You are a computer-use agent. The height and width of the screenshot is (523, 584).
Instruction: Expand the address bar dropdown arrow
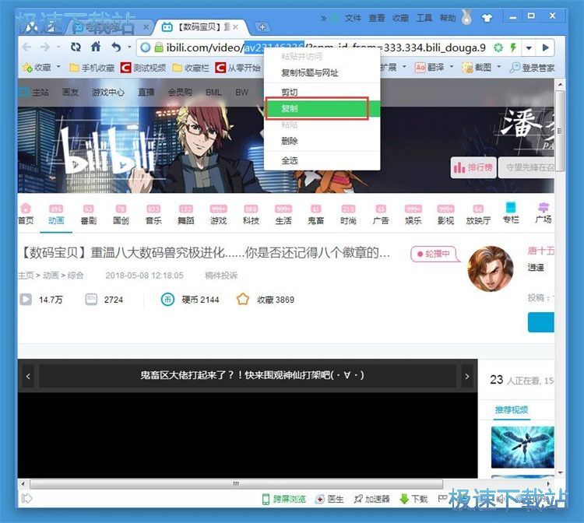point(529,48)
